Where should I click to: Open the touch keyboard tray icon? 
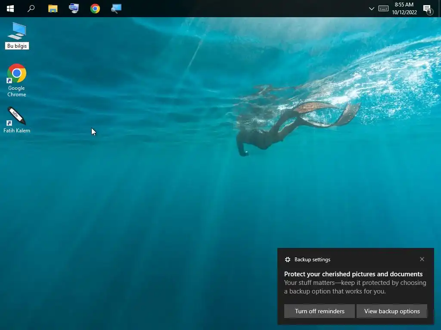click(383, 9)
